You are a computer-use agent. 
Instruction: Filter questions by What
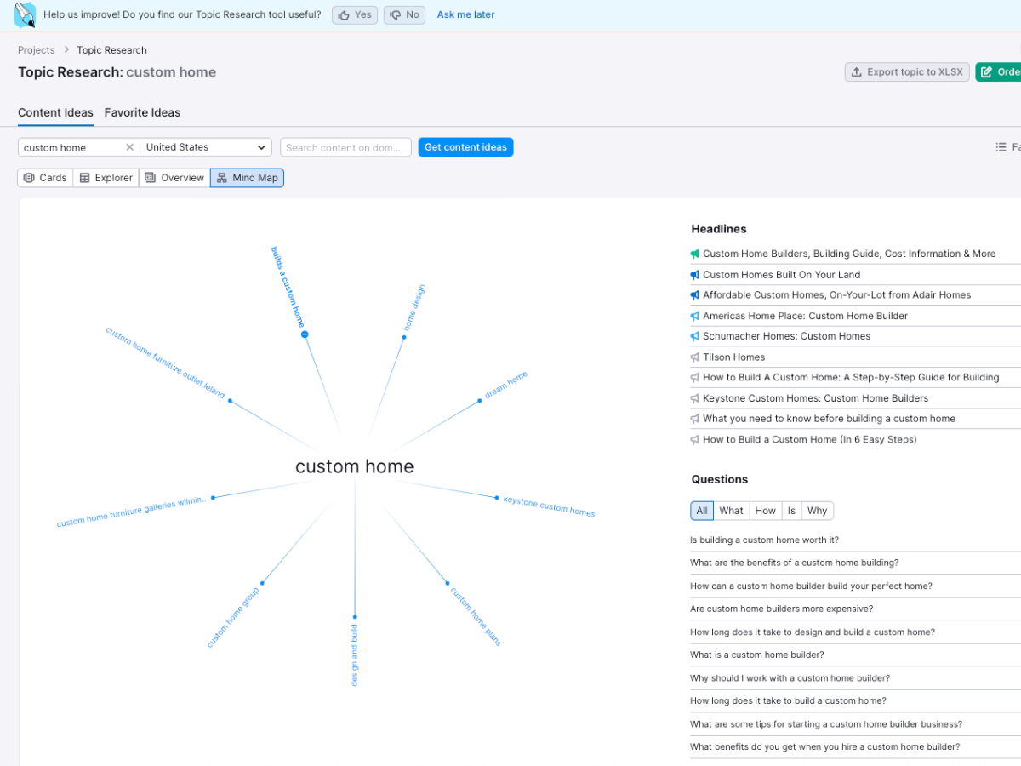click(731, 511)
